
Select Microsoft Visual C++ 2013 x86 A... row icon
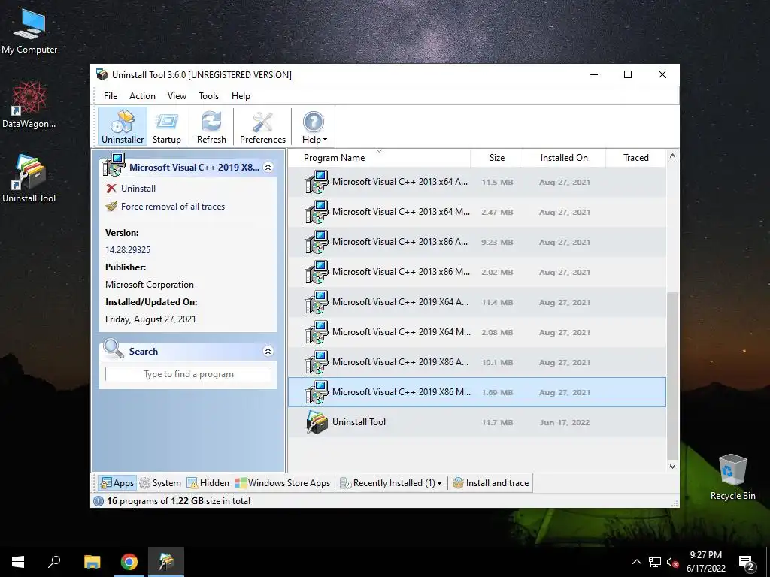tap(317, 242)
